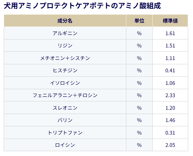Select the value 0.31 for トリプトファン
This screenshot has width=193, height=156.
coord(170,133)
